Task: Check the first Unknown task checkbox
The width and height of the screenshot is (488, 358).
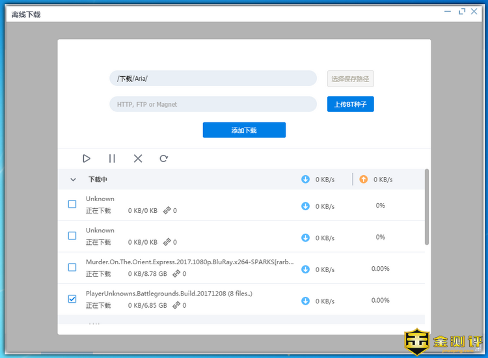Action: point(72,204)
